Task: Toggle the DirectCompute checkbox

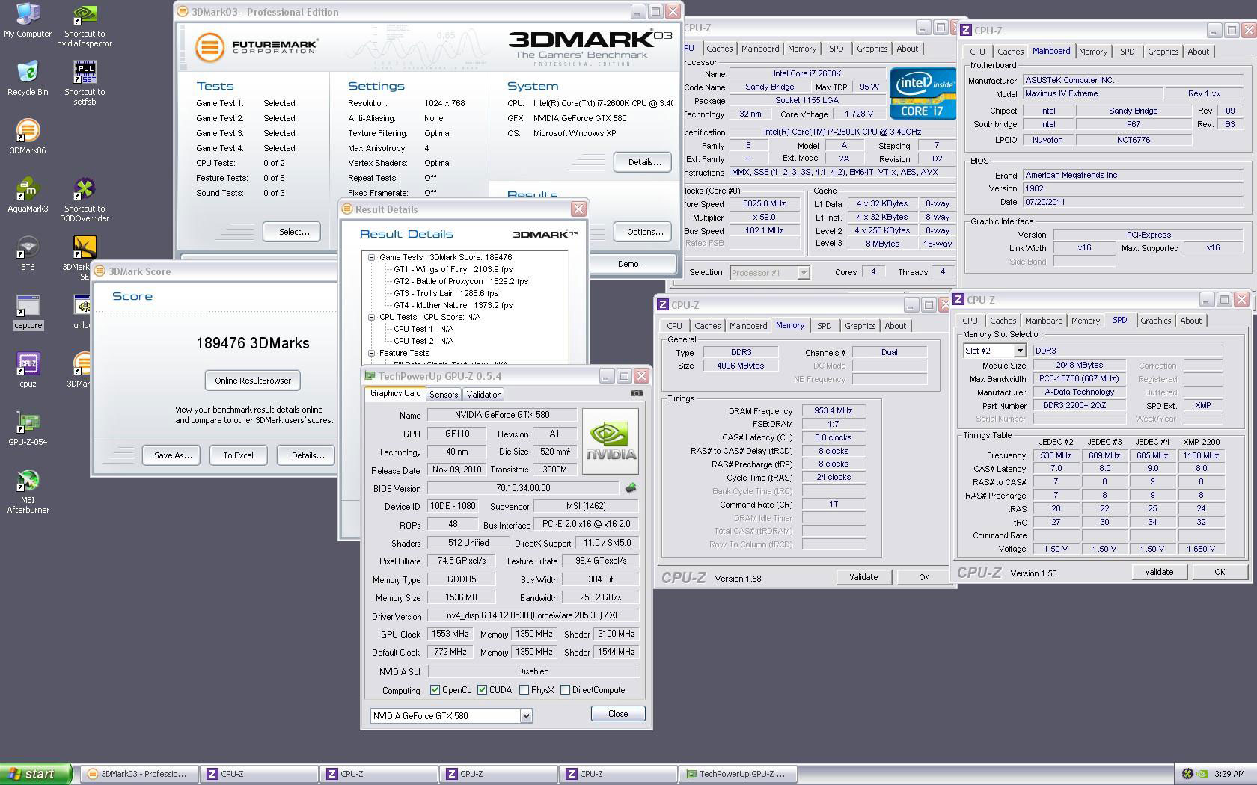Action: coord(566,690)
